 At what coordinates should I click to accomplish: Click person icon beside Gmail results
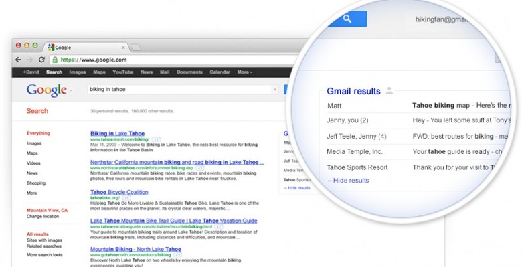tap(389, 90)
